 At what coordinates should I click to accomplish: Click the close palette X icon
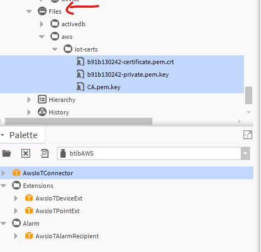click(26, 153)
